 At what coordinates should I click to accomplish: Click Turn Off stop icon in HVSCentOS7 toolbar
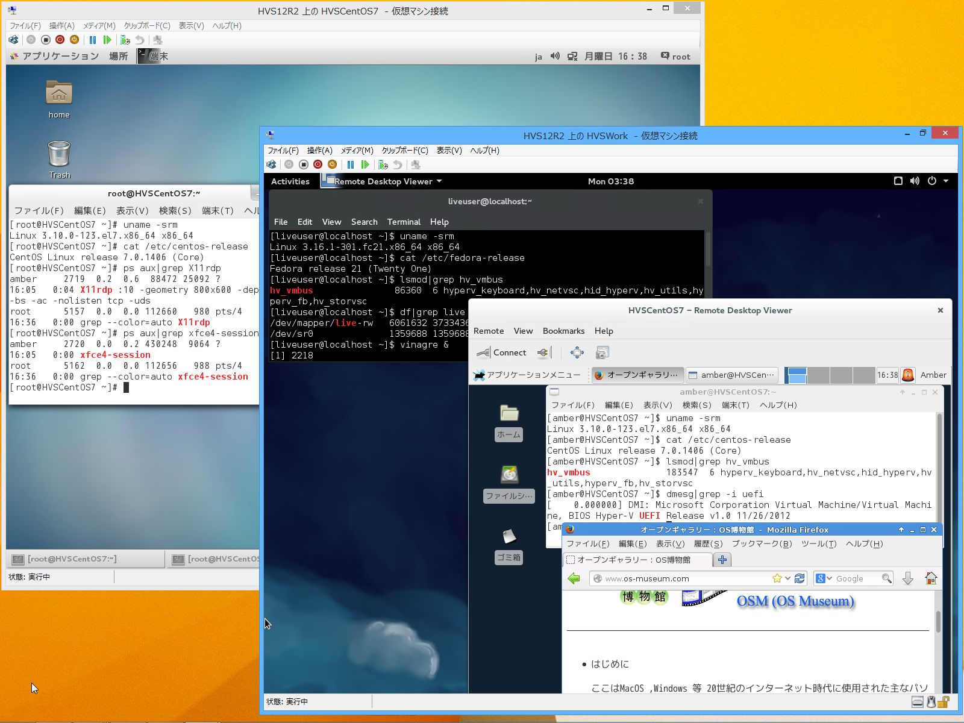(46, 40)
